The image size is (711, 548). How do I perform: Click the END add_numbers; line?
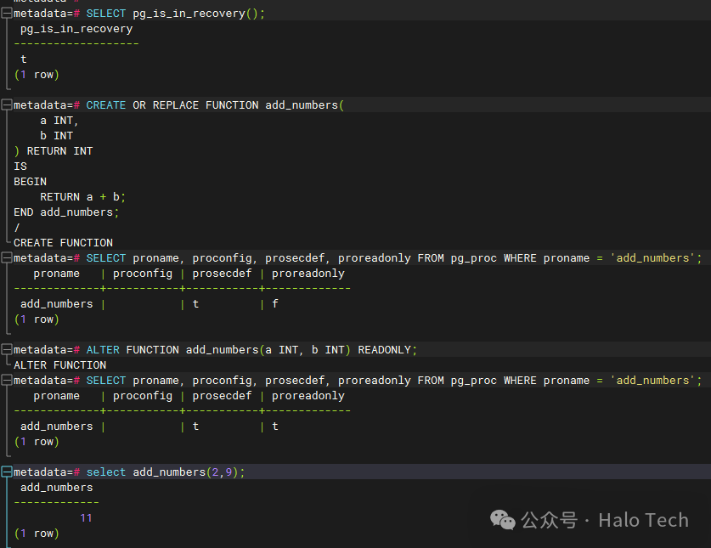coord(66,212)
